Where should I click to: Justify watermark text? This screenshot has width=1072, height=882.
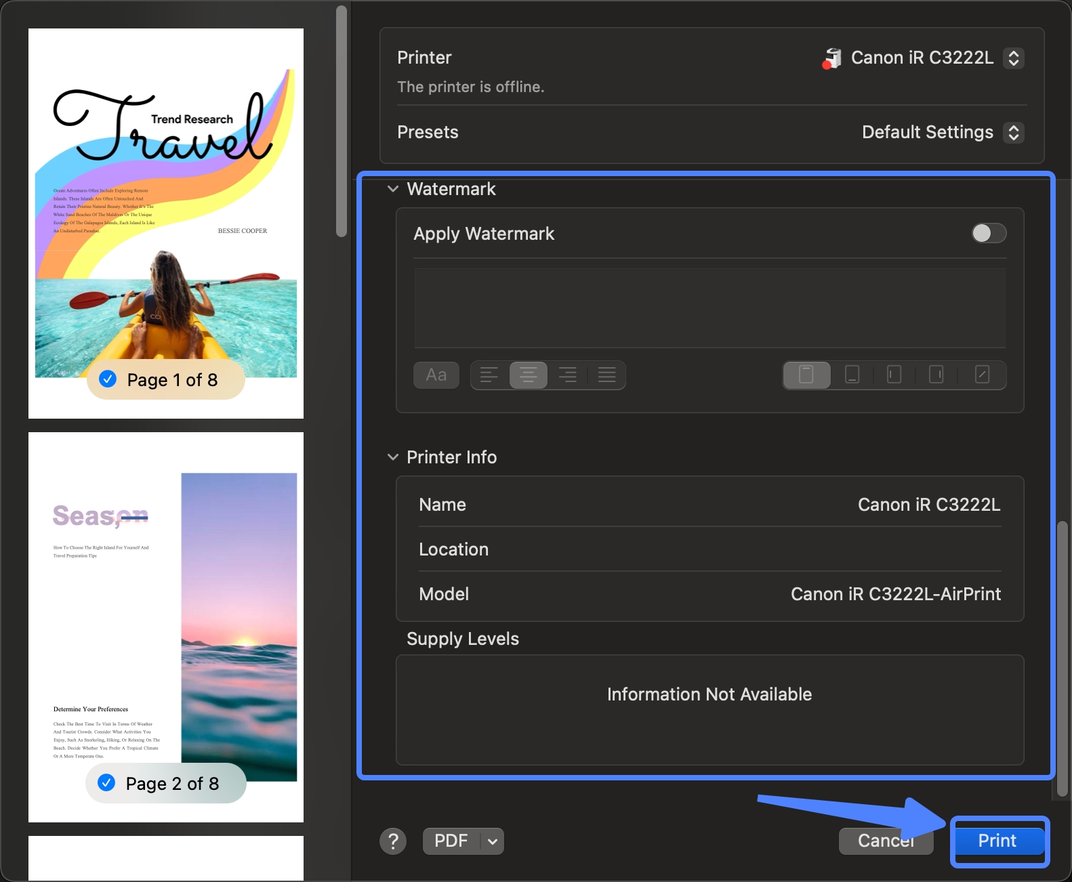click(x=607, y=375)
